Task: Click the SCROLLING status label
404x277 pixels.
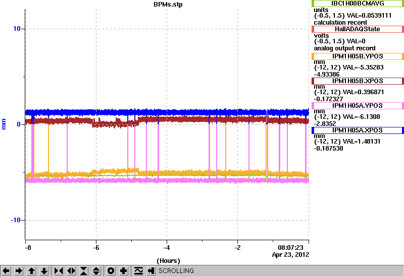Action: [176, 271]
